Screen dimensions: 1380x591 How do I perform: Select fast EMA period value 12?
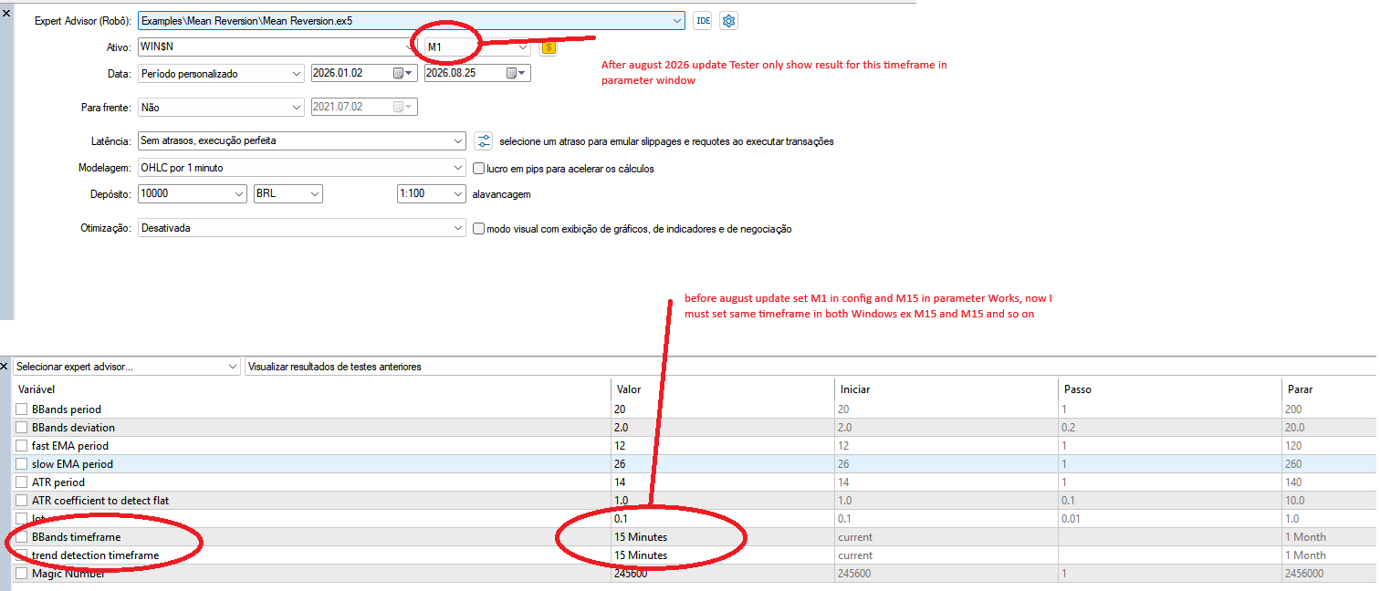point(621,446)
